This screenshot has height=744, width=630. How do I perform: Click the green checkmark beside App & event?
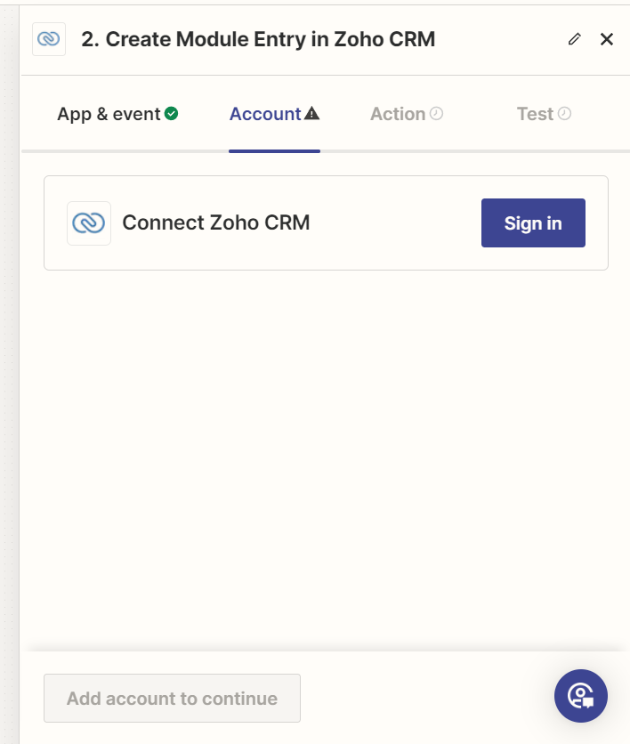pyautogui.click(x=172, y=114)
